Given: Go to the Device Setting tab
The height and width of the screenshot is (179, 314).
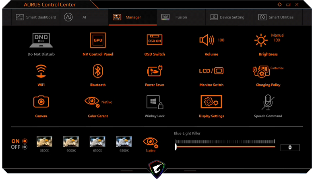Looking at the screenshot, I should pyautogui.click(x=230, y=17).
